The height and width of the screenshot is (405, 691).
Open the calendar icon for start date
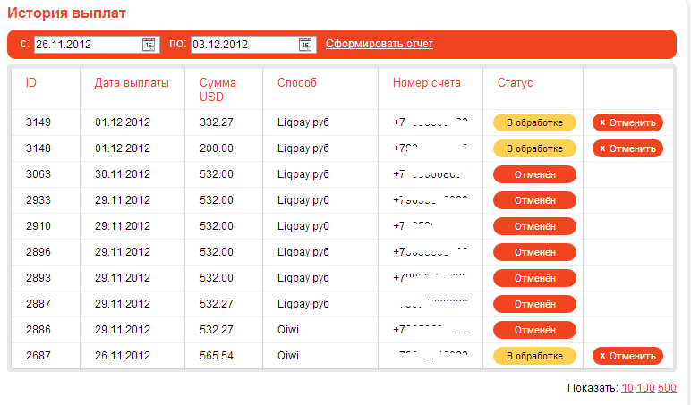coord(149,44)
